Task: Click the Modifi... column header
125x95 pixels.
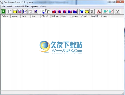Action: pyautogui.click(x=95, y=16)
